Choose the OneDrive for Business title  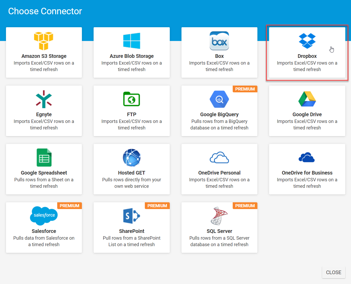click(307, 173)
